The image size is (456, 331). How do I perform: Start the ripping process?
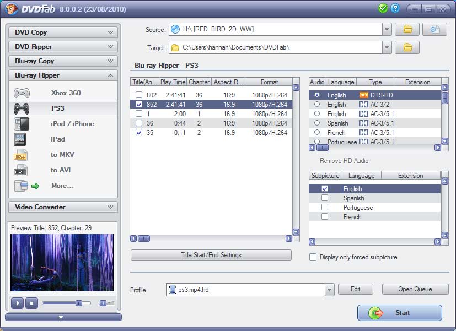(400, 313)
